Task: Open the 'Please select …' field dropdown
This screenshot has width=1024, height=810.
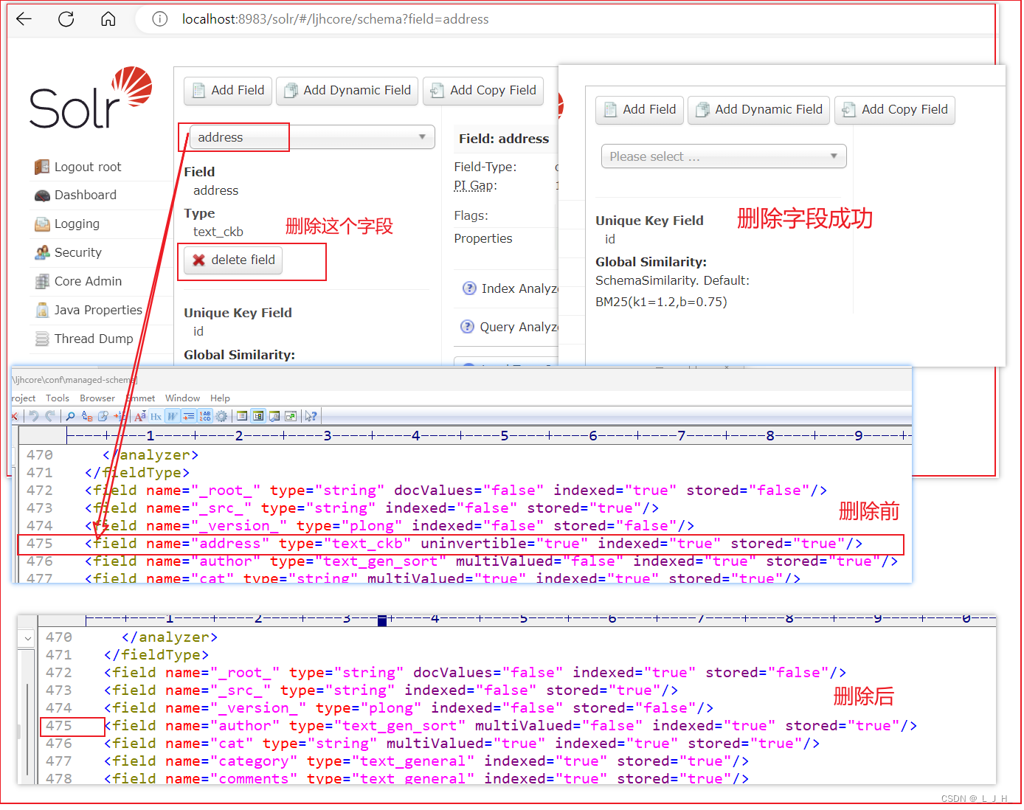Action: 724,156
